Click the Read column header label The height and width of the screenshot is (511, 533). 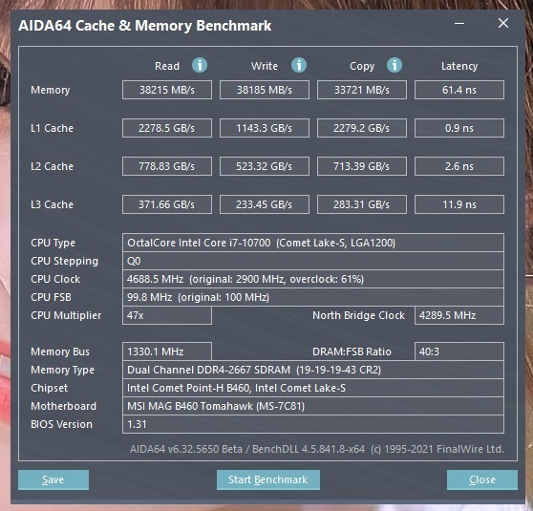pos(167,66)
